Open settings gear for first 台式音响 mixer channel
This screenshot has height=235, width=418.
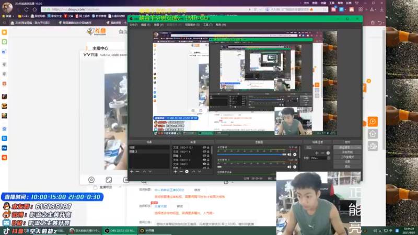(295, 155)
